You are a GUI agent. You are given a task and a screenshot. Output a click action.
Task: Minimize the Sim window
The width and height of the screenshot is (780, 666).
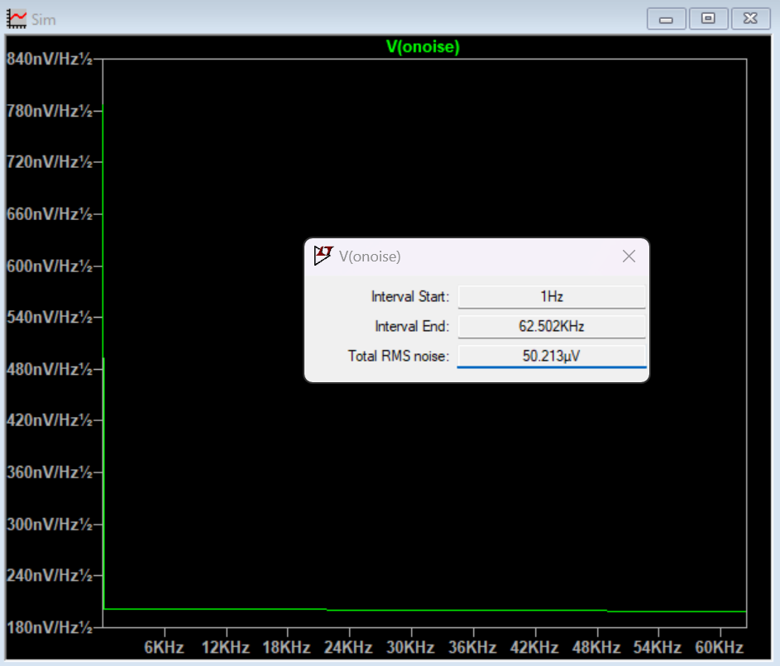coord(666,19)
